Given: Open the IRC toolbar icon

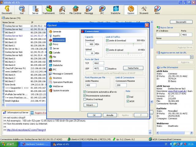Looking at the screenshot, I should (102, 10).
